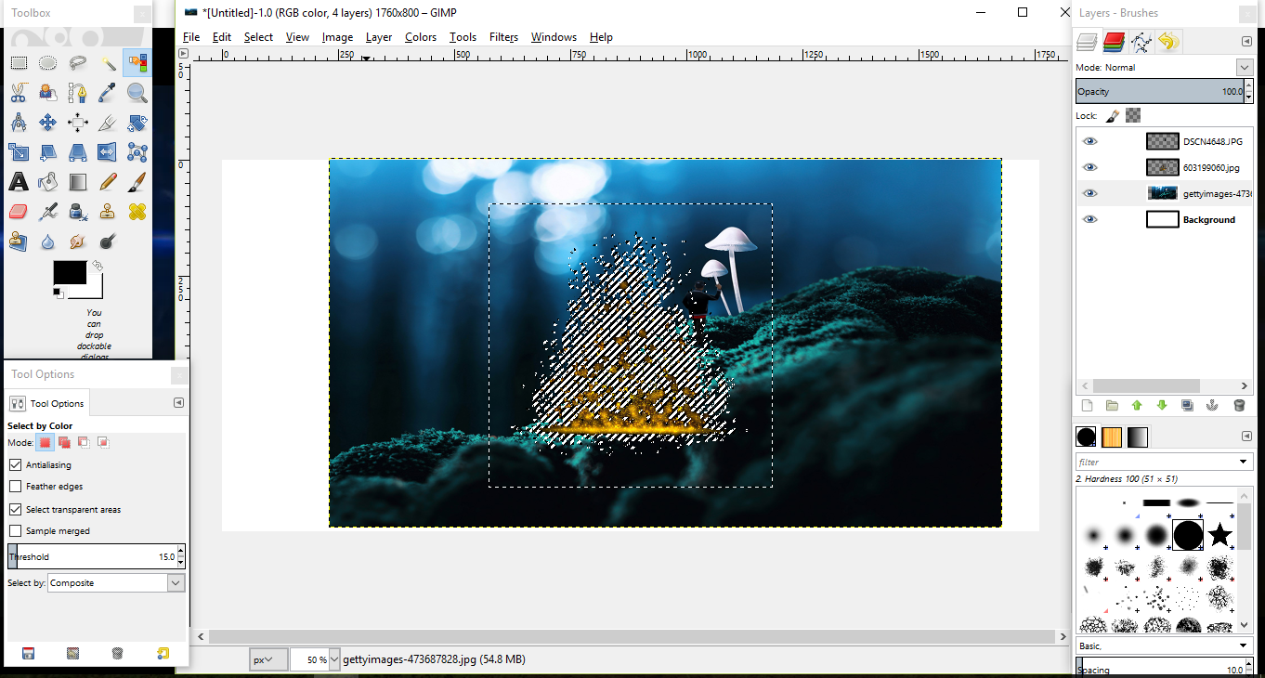Toggle Select transparent areas checkbox

[x=15, y=509]
